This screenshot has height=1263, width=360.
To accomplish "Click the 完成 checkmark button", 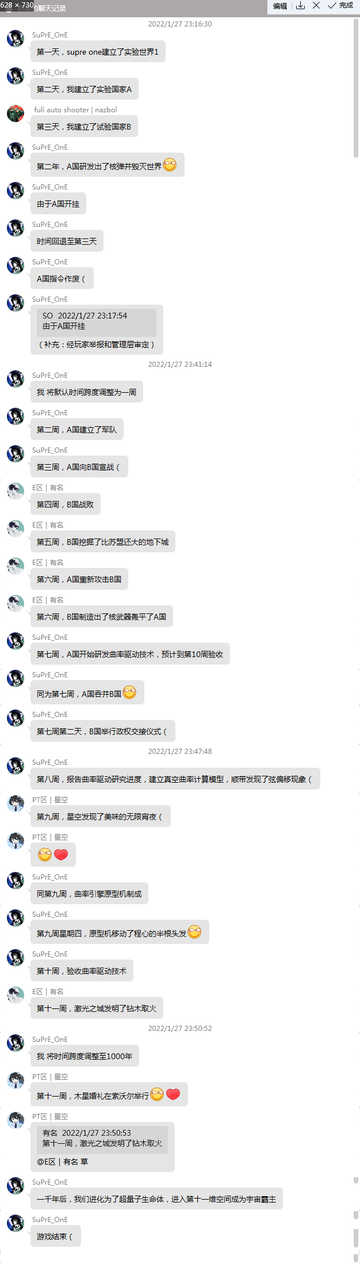I will pyautogui.click(x=340, y=6).
